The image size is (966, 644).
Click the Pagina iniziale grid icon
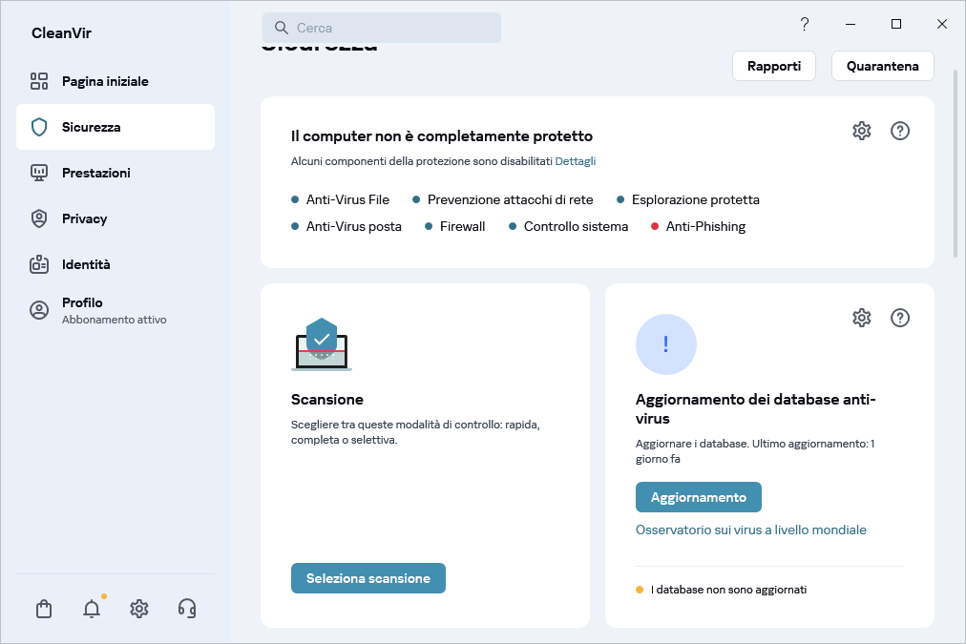[39, 81]
